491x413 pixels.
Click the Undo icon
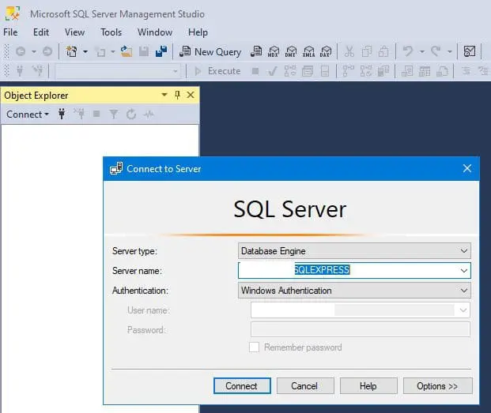coord(408,51)
